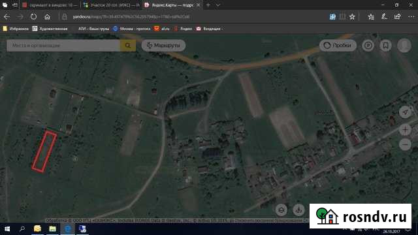This screenshot has width=418, height=235.
Task: Open the Маршруты routes button
Action: pyautogui.click(x=163, y=46)
